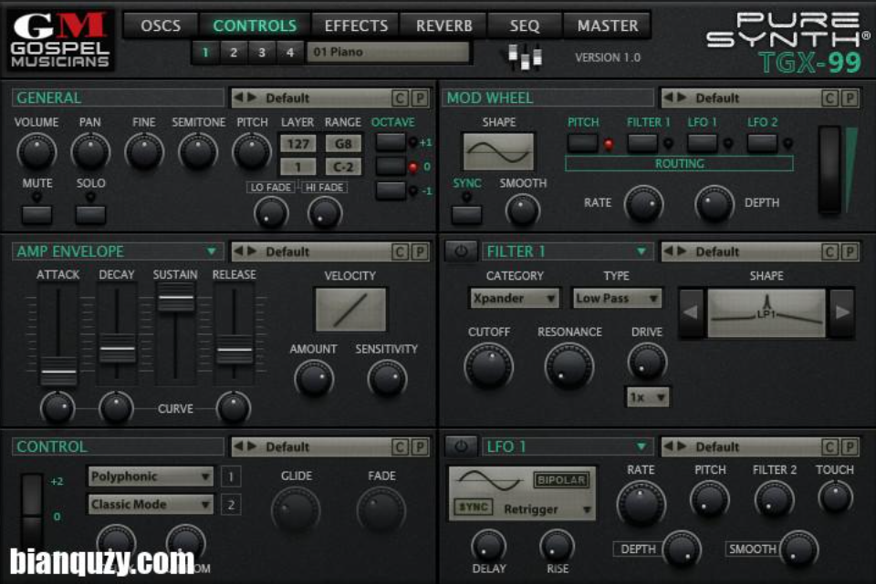Switch to the OSCS tab
Image resolution: width=876 pixels, height=584 pixels.
point(161,26)
